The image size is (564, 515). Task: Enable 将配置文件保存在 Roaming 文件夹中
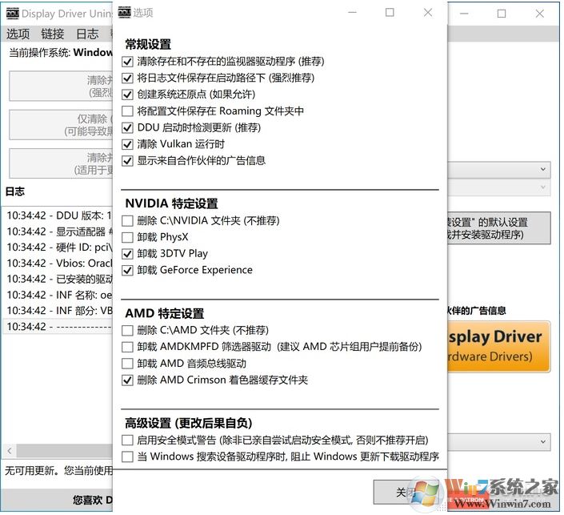tap(127, 111)
